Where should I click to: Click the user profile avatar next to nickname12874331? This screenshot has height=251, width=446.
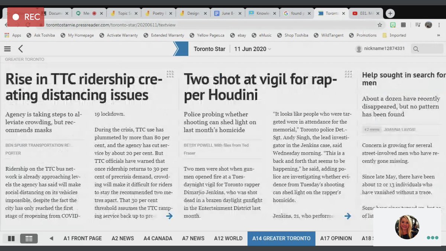click(x=359, y=49)
